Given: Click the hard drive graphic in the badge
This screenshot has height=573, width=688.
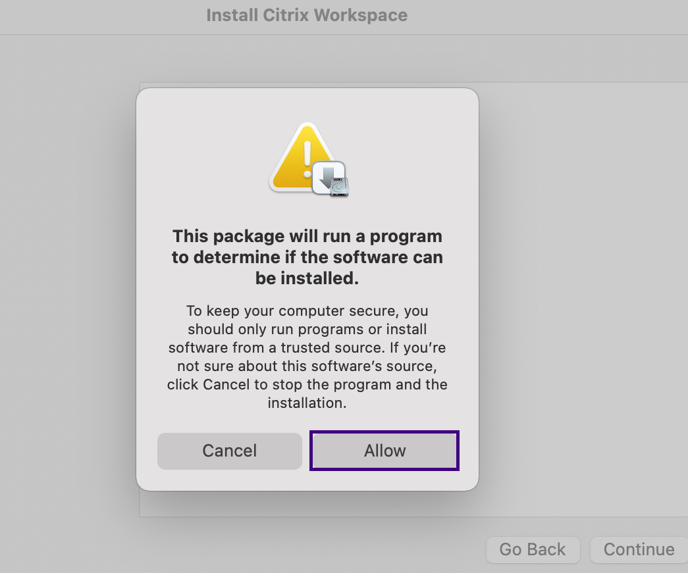Looking at the screenshot, I should click(339, 187).
